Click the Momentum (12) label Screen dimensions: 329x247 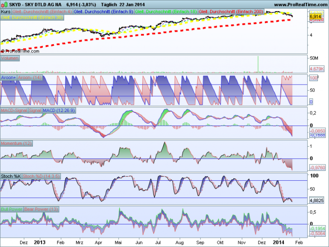tap(16, 144)
